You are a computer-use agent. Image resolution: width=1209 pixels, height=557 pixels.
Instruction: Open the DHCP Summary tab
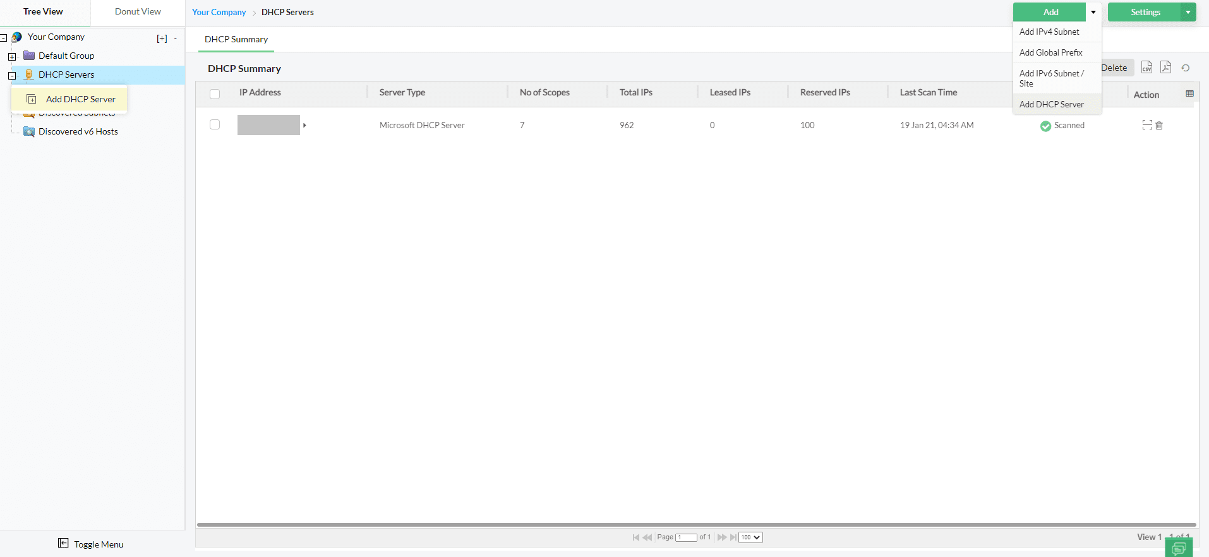point(236,39)
